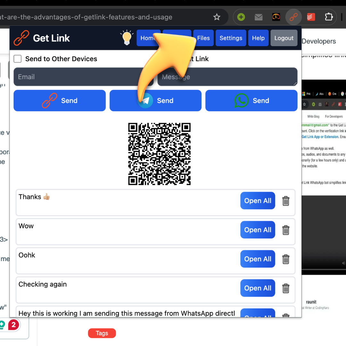
Task: Click the red Todoist extension icon
Action: point(311,17)
